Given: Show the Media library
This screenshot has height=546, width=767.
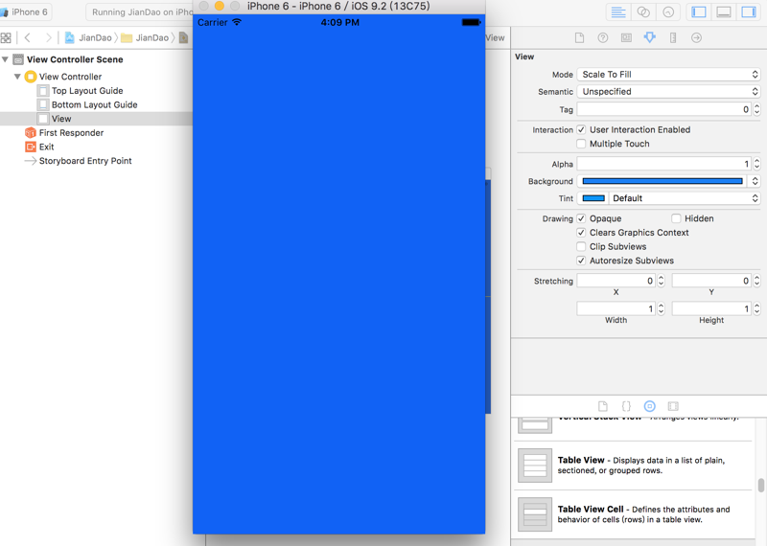Looking at the screenshot, I should 673,406.
